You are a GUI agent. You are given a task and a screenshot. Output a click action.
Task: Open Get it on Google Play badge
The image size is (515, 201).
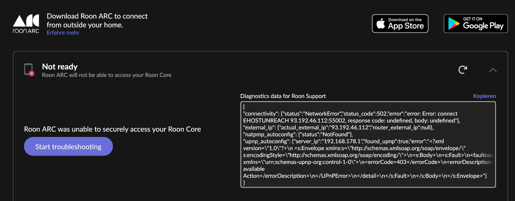tap(476, 24)
